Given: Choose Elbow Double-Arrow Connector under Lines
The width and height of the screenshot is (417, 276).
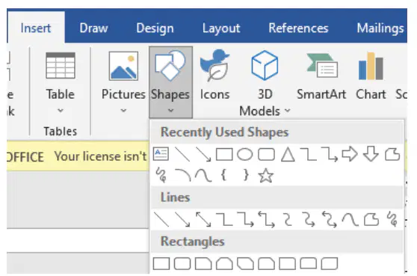Looking at the screenshot, I should pyautogui.click(x=266, y=219).
